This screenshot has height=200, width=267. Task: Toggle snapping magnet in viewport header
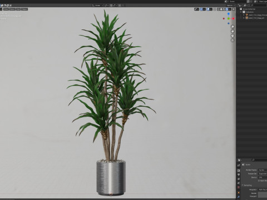pyautogui.click(x=111, y=6)
